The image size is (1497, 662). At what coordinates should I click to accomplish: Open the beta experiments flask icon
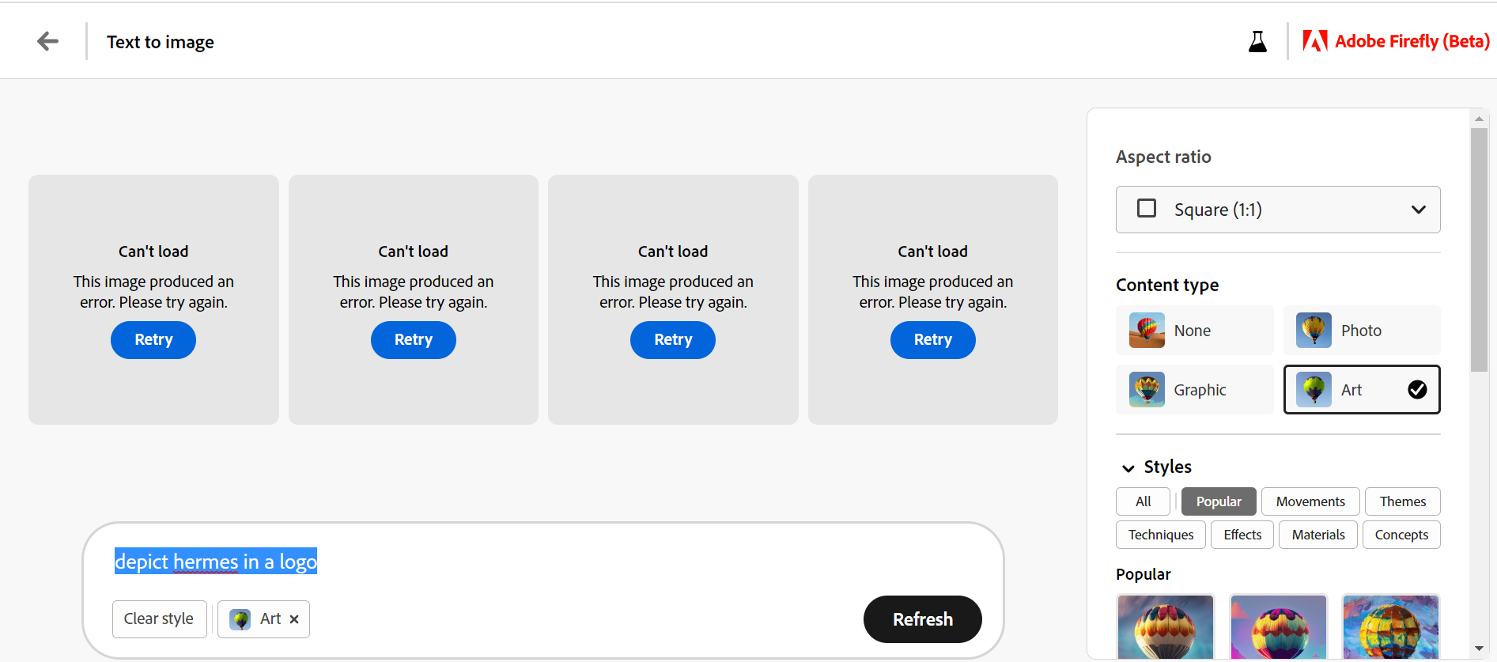point(1257,40)
